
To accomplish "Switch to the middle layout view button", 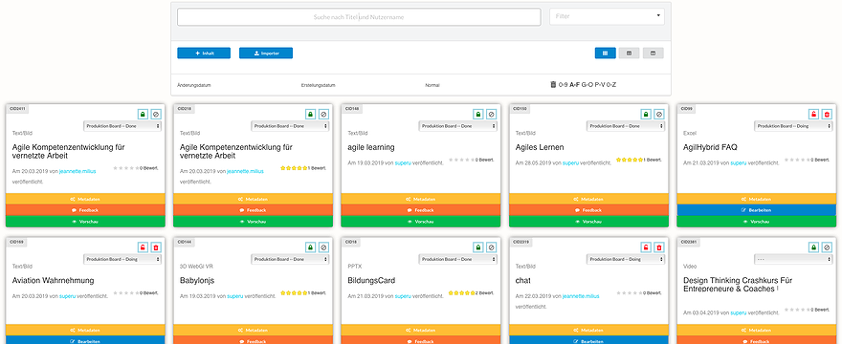I will click(629, 54).
